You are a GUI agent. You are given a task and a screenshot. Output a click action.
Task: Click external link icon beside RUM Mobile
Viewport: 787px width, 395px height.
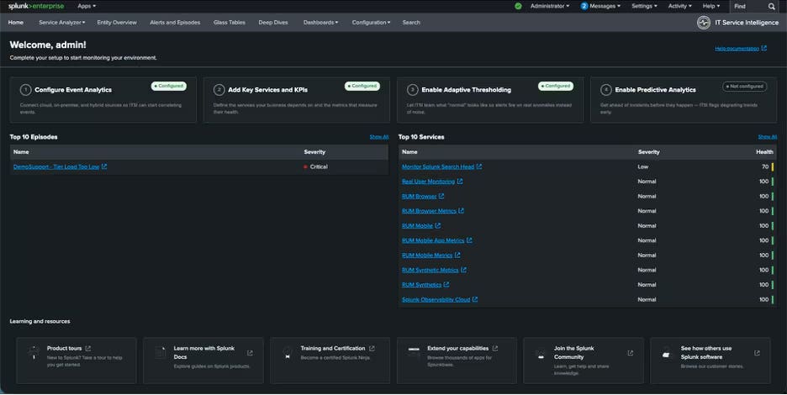(438, 226)
